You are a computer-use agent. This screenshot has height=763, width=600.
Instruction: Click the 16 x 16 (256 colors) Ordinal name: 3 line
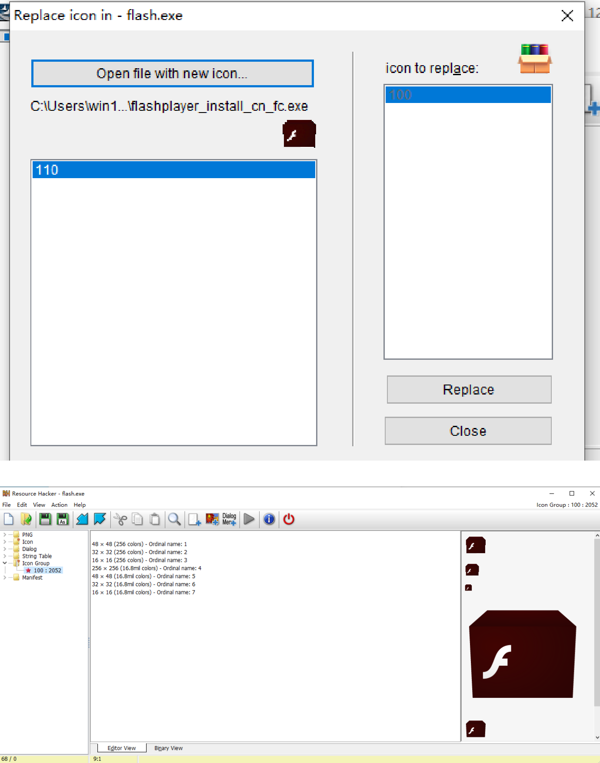tap(140, 560)
